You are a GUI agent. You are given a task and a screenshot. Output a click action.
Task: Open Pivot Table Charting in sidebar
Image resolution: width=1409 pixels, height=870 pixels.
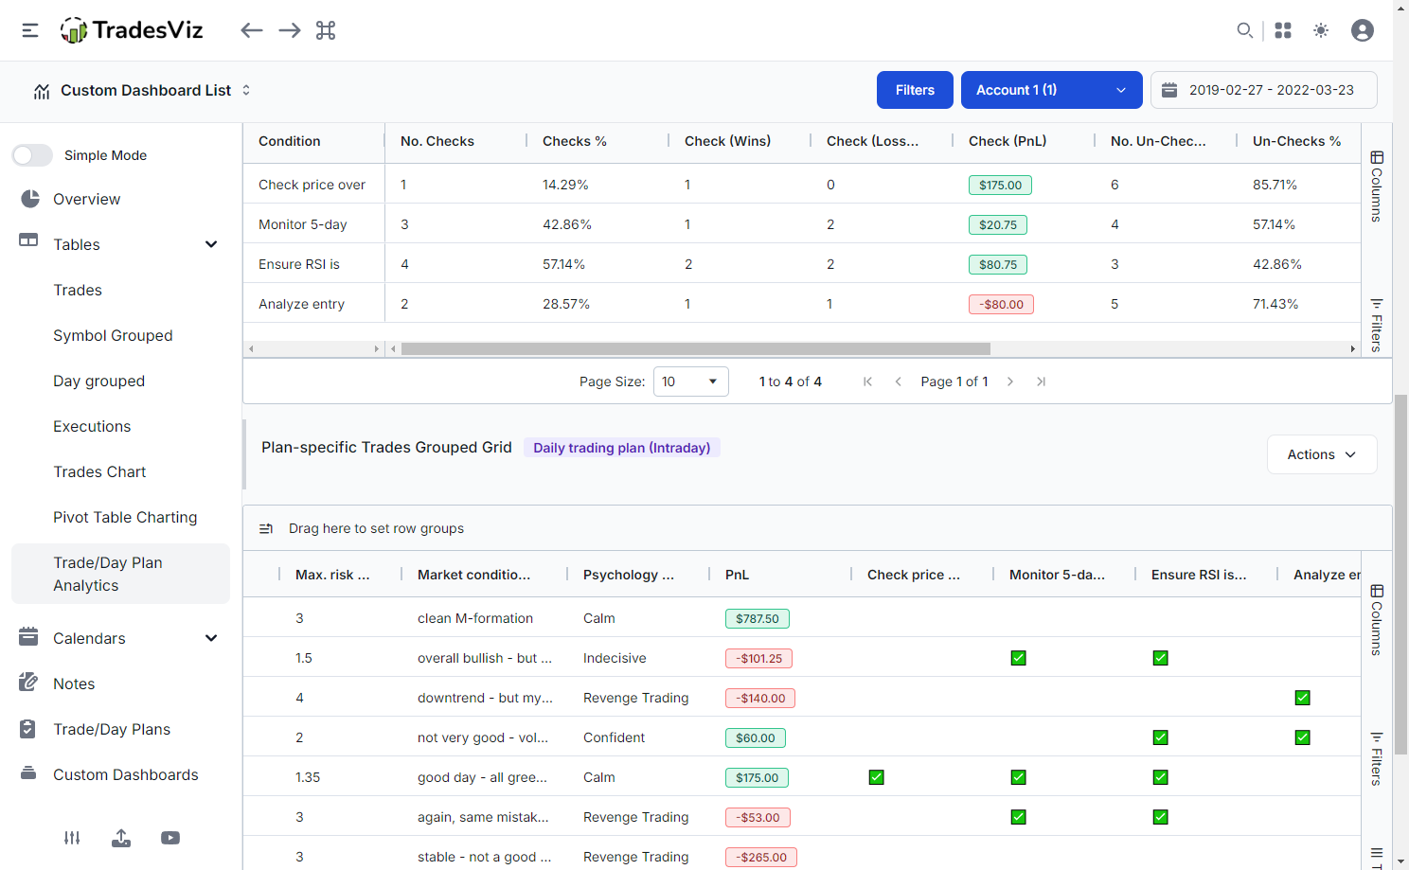pos(125,517)
